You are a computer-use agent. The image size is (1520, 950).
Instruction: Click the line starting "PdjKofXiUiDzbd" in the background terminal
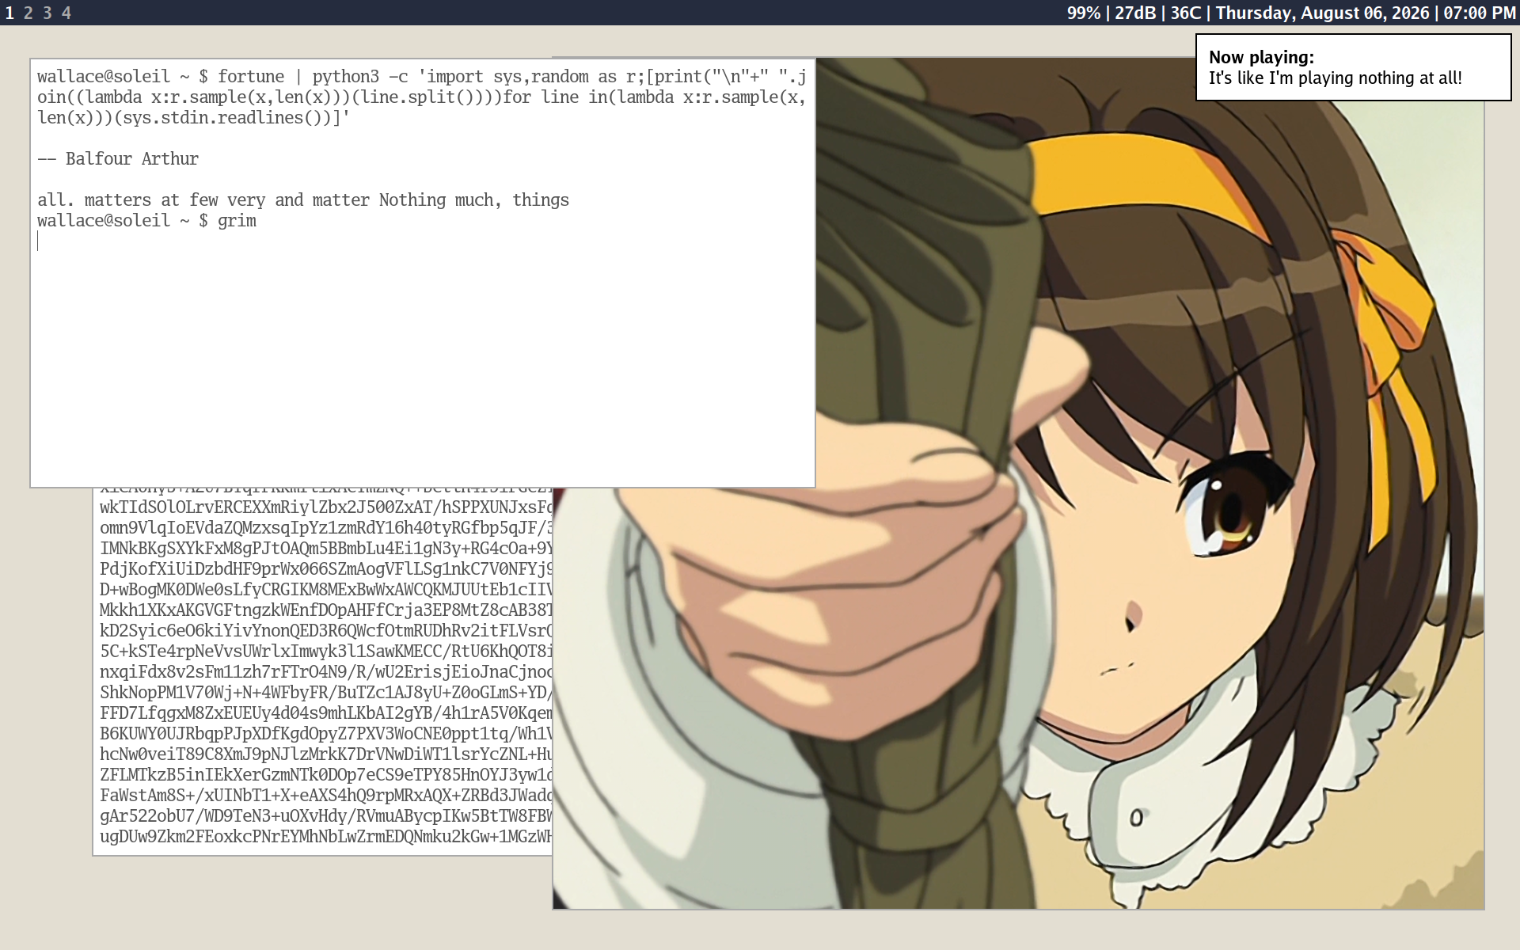click(326, 568)
